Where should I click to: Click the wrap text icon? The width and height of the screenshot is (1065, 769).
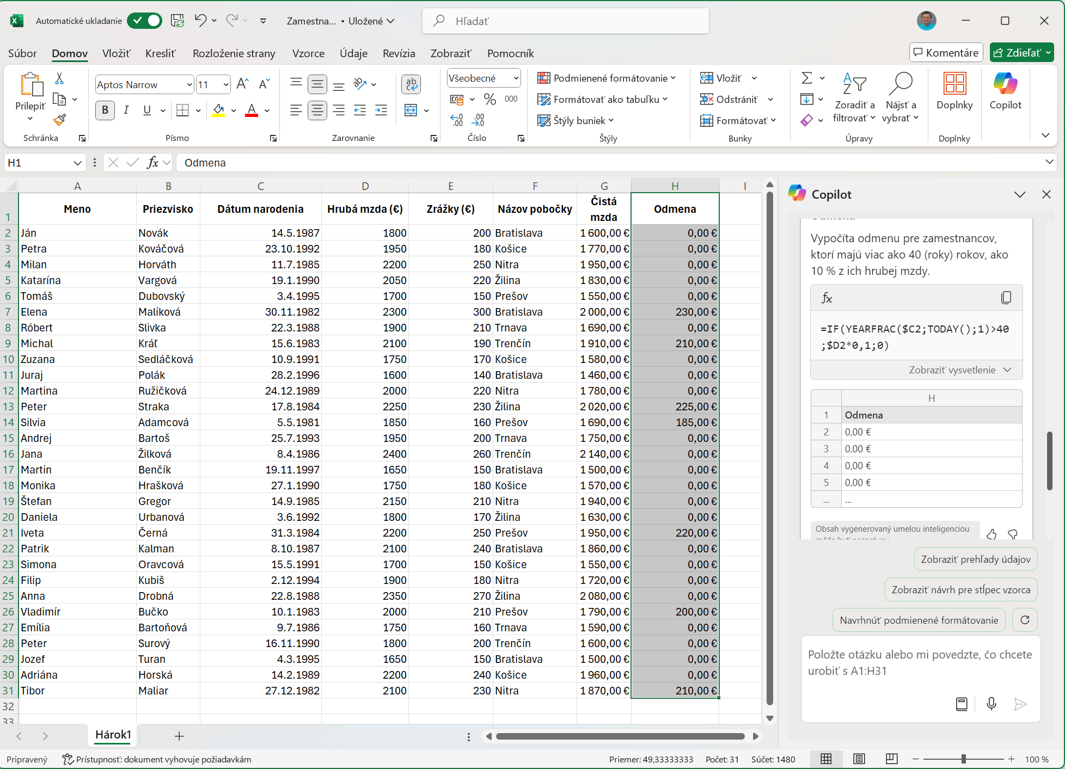coord(411,84)
